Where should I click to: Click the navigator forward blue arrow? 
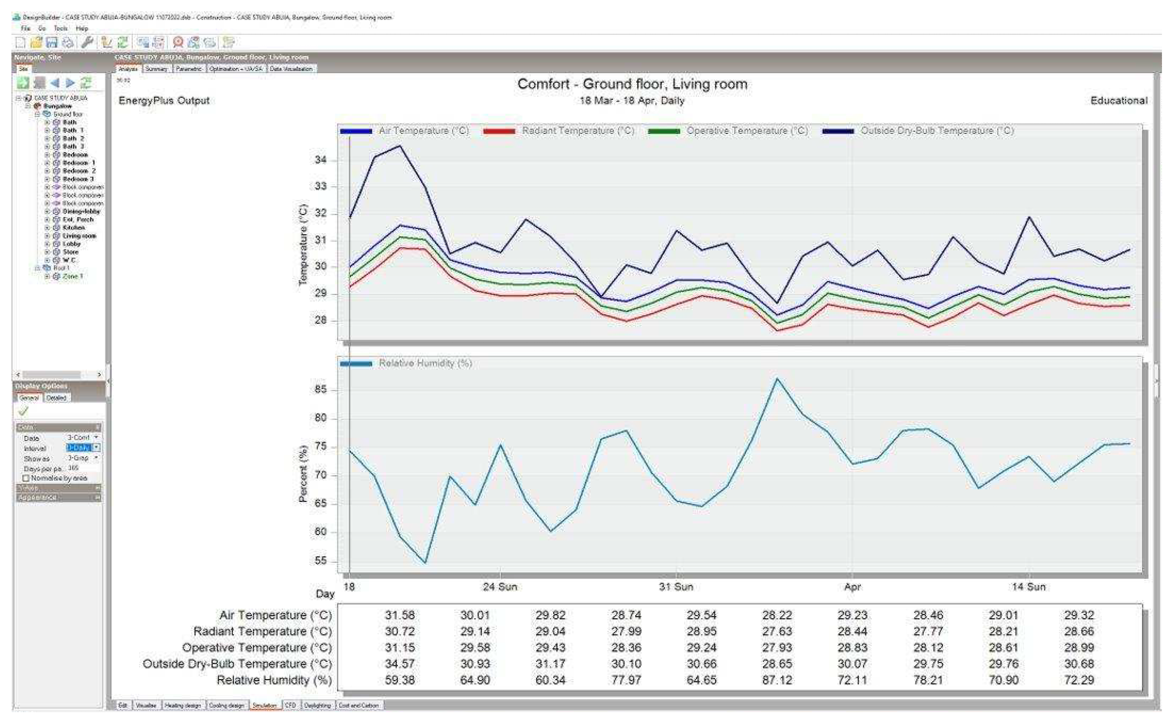click(x=70, y=83)
